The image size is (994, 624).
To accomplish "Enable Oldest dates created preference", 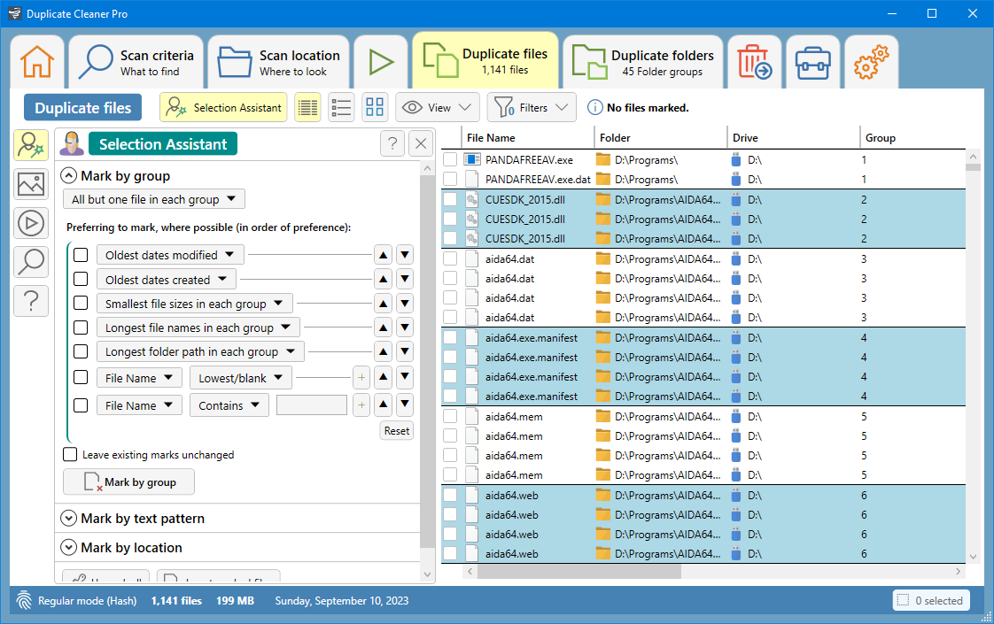I will pos(81,279).
